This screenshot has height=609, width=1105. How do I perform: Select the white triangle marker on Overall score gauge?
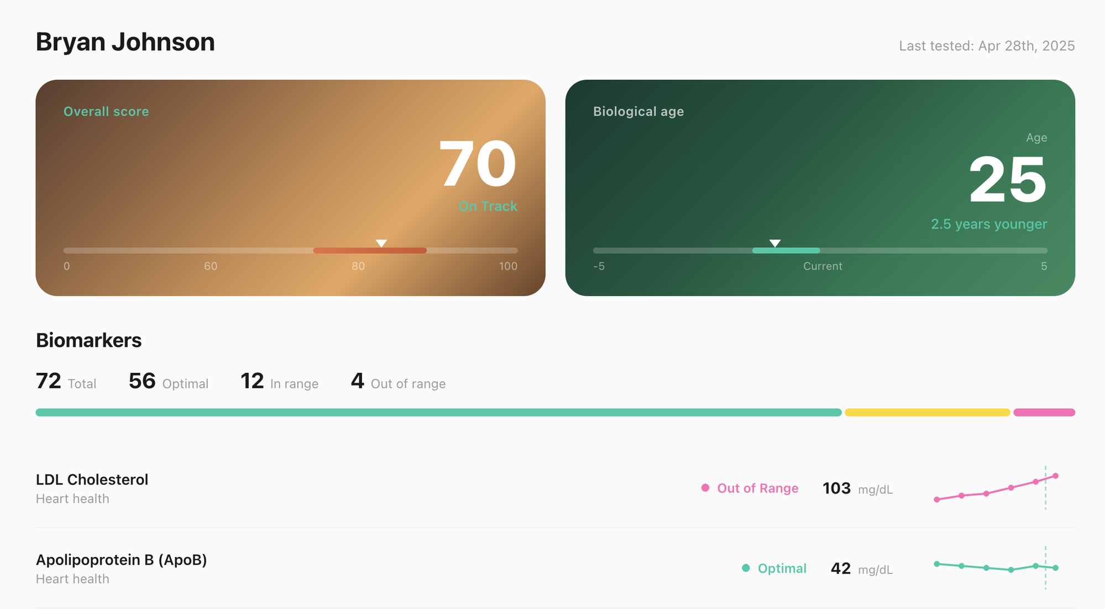coord(380,242)
